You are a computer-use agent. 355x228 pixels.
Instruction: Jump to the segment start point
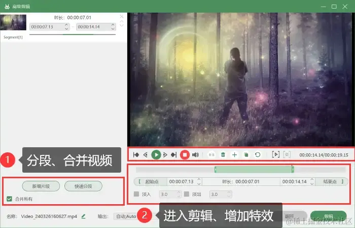tap(136, 155)
